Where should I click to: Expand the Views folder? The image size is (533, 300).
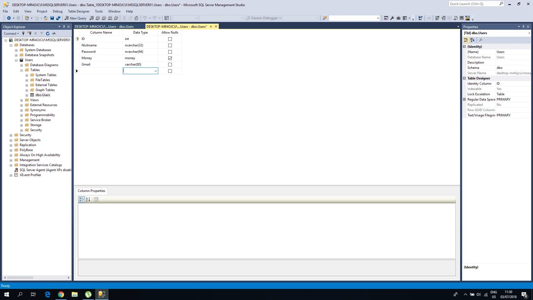pyautogui.click(x=21, y=100)
